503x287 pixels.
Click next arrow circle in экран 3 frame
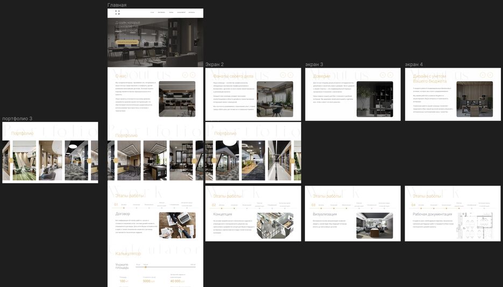(x=390, y=75)
